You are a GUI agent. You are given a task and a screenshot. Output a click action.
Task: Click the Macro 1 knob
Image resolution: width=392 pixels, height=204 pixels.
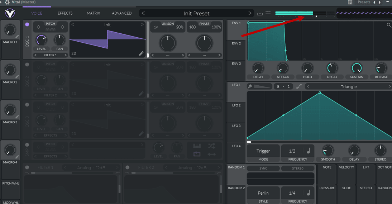point(10,30)
